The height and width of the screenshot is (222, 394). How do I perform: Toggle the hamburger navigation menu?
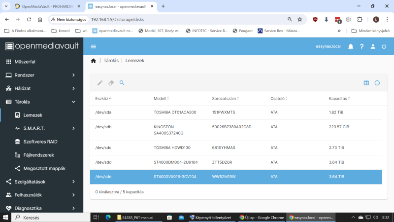pos(93,46)
